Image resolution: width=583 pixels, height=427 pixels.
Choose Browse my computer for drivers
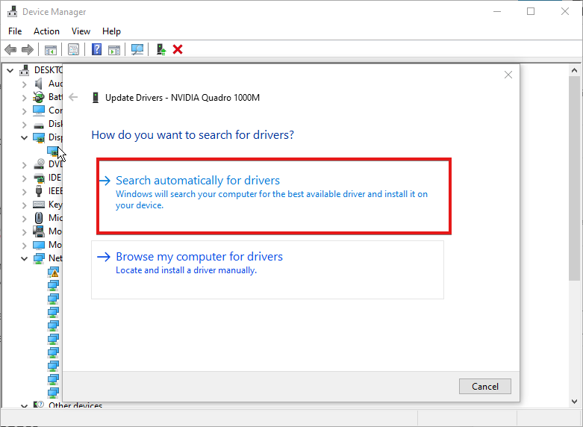coord(267,269)
